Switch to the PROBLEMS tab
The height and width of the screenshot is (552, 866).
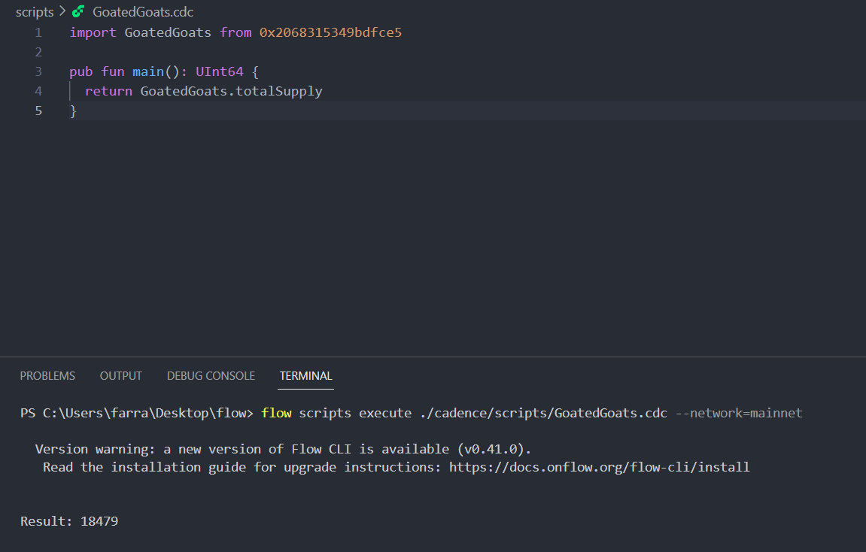click(x=47, y=375)
